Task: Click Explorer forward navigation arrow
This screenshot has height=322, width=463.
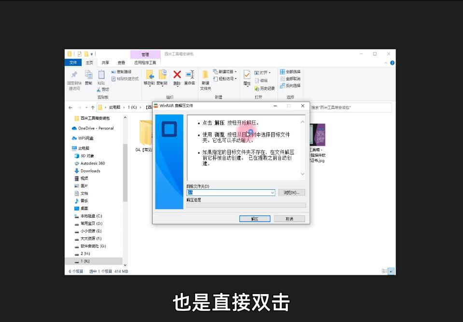Action: [79, 108]
